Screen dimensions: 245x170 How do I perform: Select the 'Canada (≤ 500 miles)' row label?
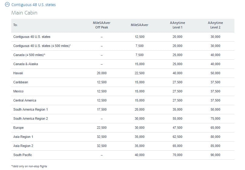tap(29, 55)
